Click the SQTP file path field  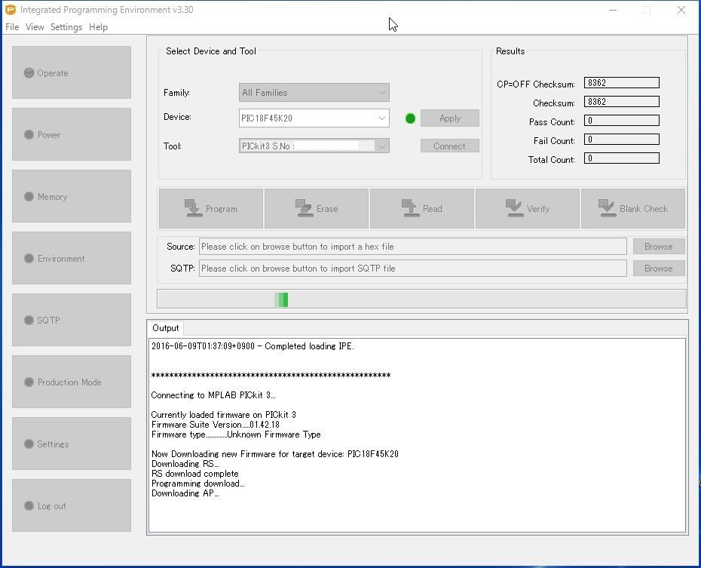412,269
